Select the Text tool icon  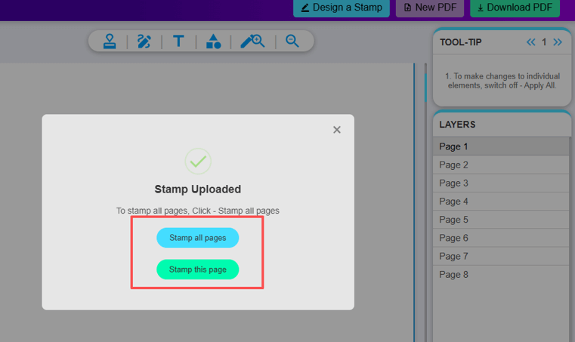pos(178,41)
